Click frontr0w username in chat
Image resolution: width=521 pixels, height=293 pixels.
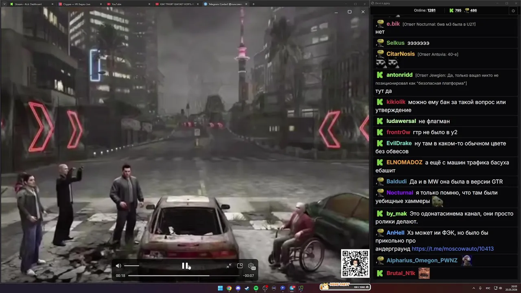tap(398, 132)
